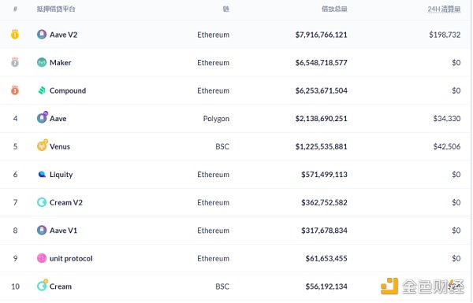
Task: Click the Maker green logo icon
Action: 42,62
